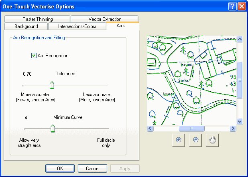248x177 pixels.
Task: Open the Vector Extraction tab
Action: click(104, 19)
